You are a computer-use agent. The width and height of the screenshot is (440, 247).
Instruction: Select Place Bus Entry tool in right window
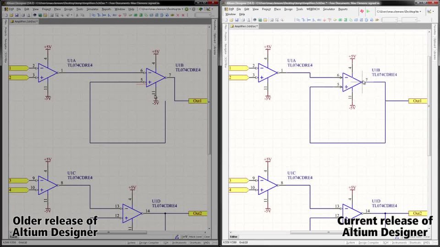(x=313, y=20)
